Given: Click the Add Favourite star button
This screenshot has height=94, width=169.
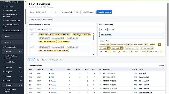Looking at the screenshot, I should [x=34, y=19].
